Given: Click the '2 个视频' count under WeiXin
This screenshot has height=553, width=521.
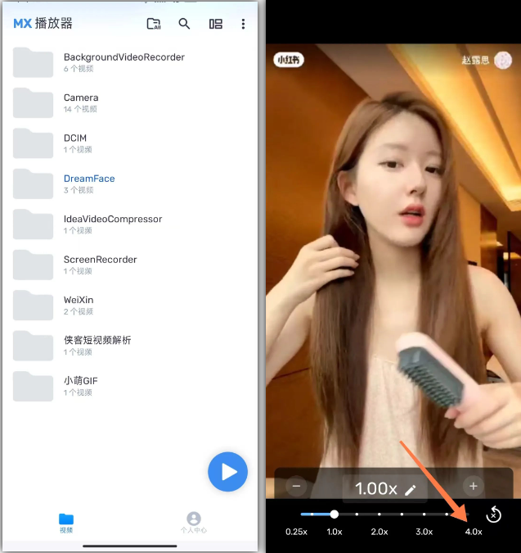Looking at the screenshot, I should (x=79, y=312).
